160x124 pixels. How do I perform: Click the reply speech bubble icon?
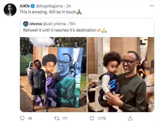22,118
